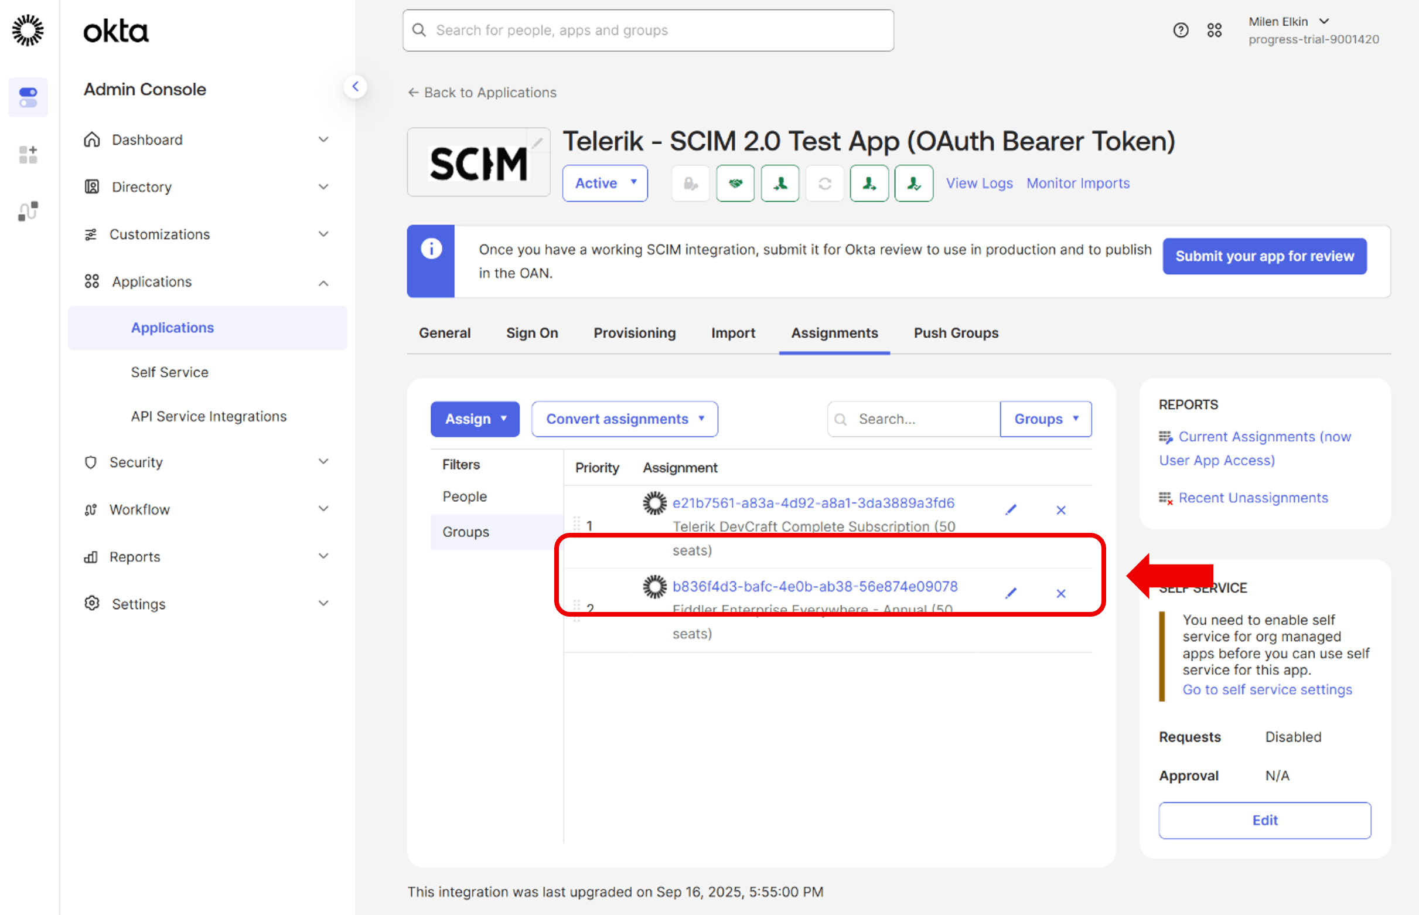Click the green handshake provisioning icon
Image resolution: width=1419 pixels, height=915 pixels.
click(735, 183)
